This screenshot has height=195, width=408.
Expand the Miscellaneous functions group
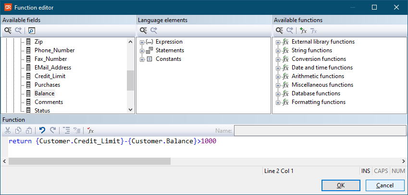click(278, 85)
